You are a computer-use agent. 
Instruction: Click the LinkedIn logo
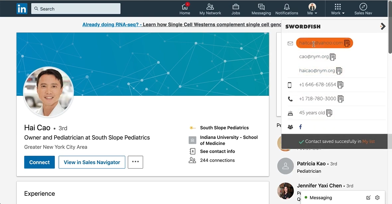(22, 9)
